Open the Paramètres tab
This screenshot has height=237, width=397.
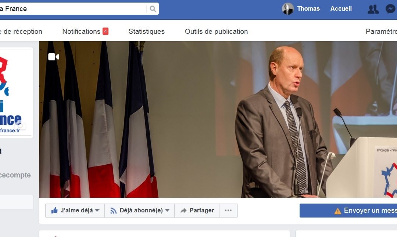coord(381,31)
